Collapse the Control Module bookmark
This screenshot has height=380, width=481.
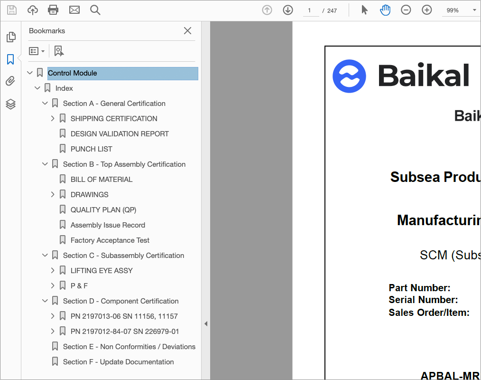[30, 73]
